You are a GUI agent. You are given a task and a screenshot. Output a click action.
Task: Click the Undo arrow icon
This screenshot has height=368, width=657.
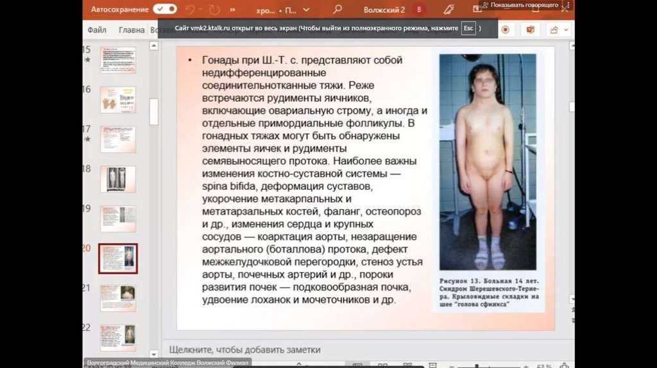pyautogui.click(x=190, y=10)
